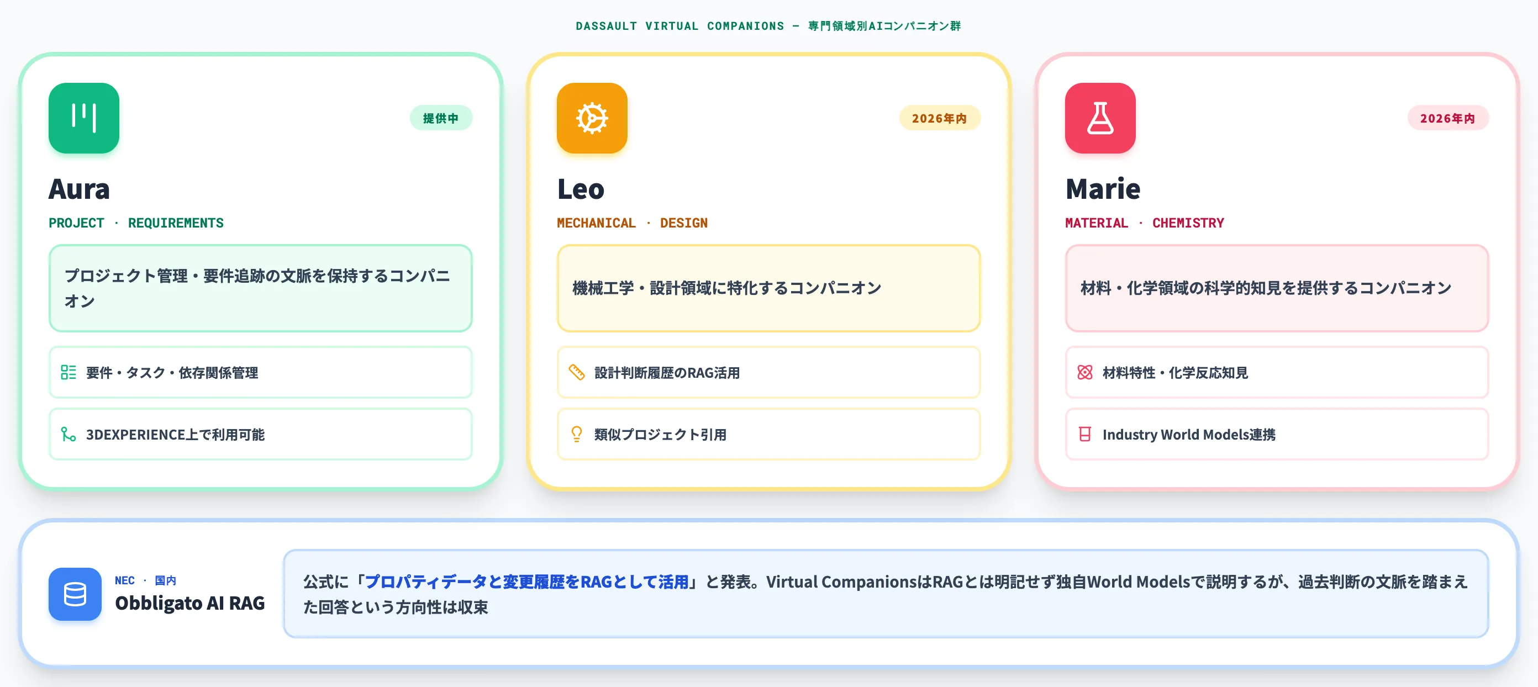Click the atom icon beside 材料特性・化学反応知見

(x=1084, y=372)
